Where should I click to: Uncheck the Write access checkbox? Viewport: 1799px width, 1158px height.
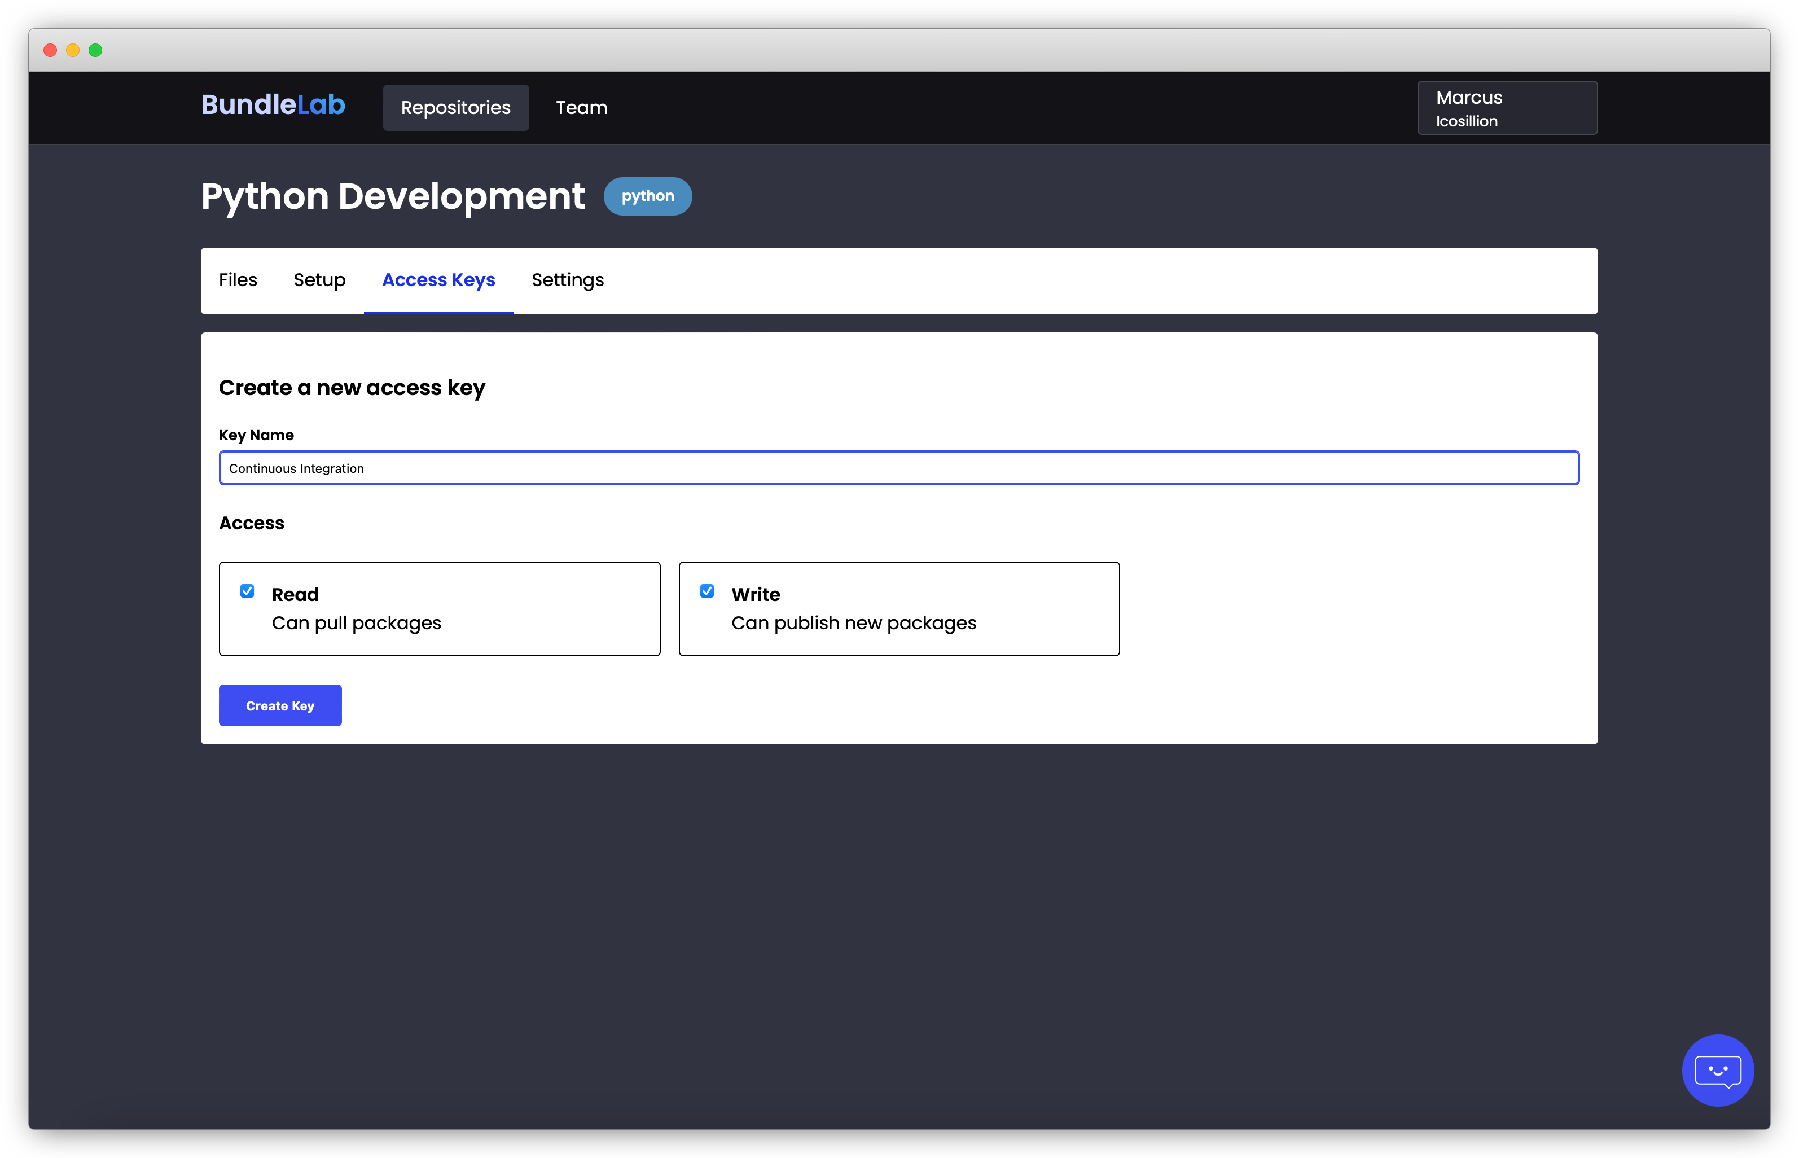(x=707, y=591)
